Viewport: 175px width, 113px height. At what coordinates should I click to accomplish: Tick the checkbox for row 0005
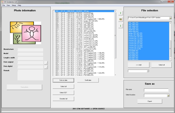tap(54, 19)
